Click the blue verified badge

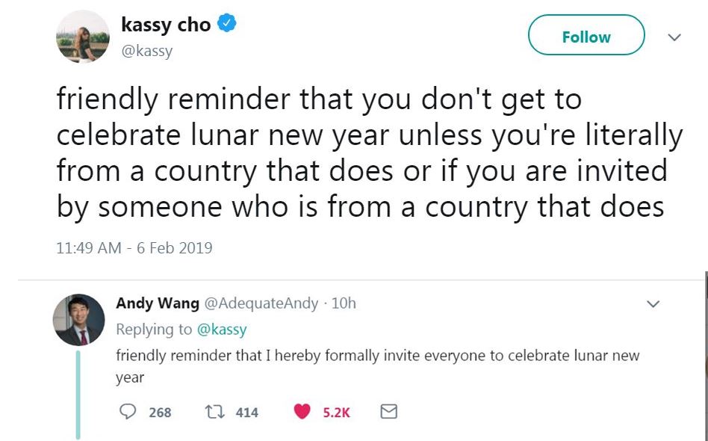coord(227,23)
